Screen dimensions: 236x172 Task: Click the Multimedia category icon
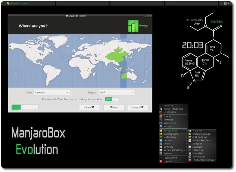[161, 137]
